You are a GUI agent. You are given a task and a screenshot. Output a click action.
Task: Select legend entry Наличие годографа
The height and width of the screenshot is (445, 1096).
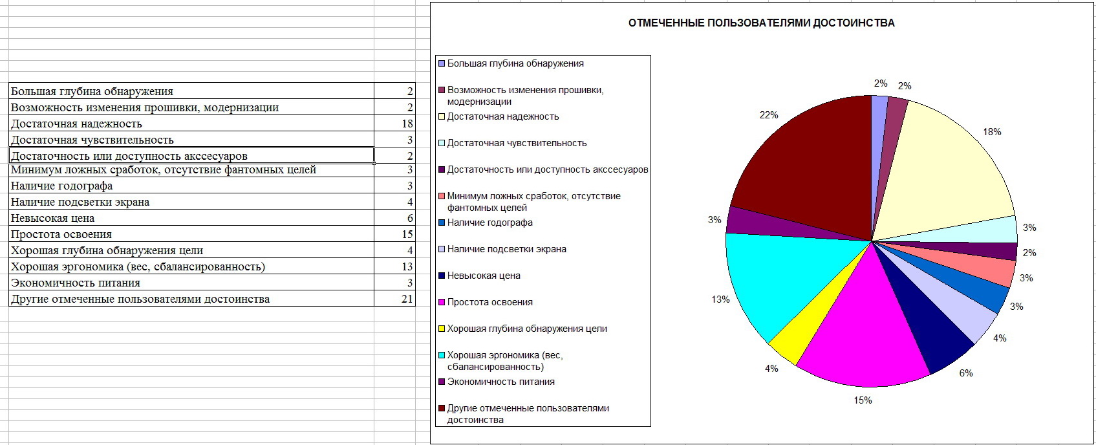[x=489, y=222]
